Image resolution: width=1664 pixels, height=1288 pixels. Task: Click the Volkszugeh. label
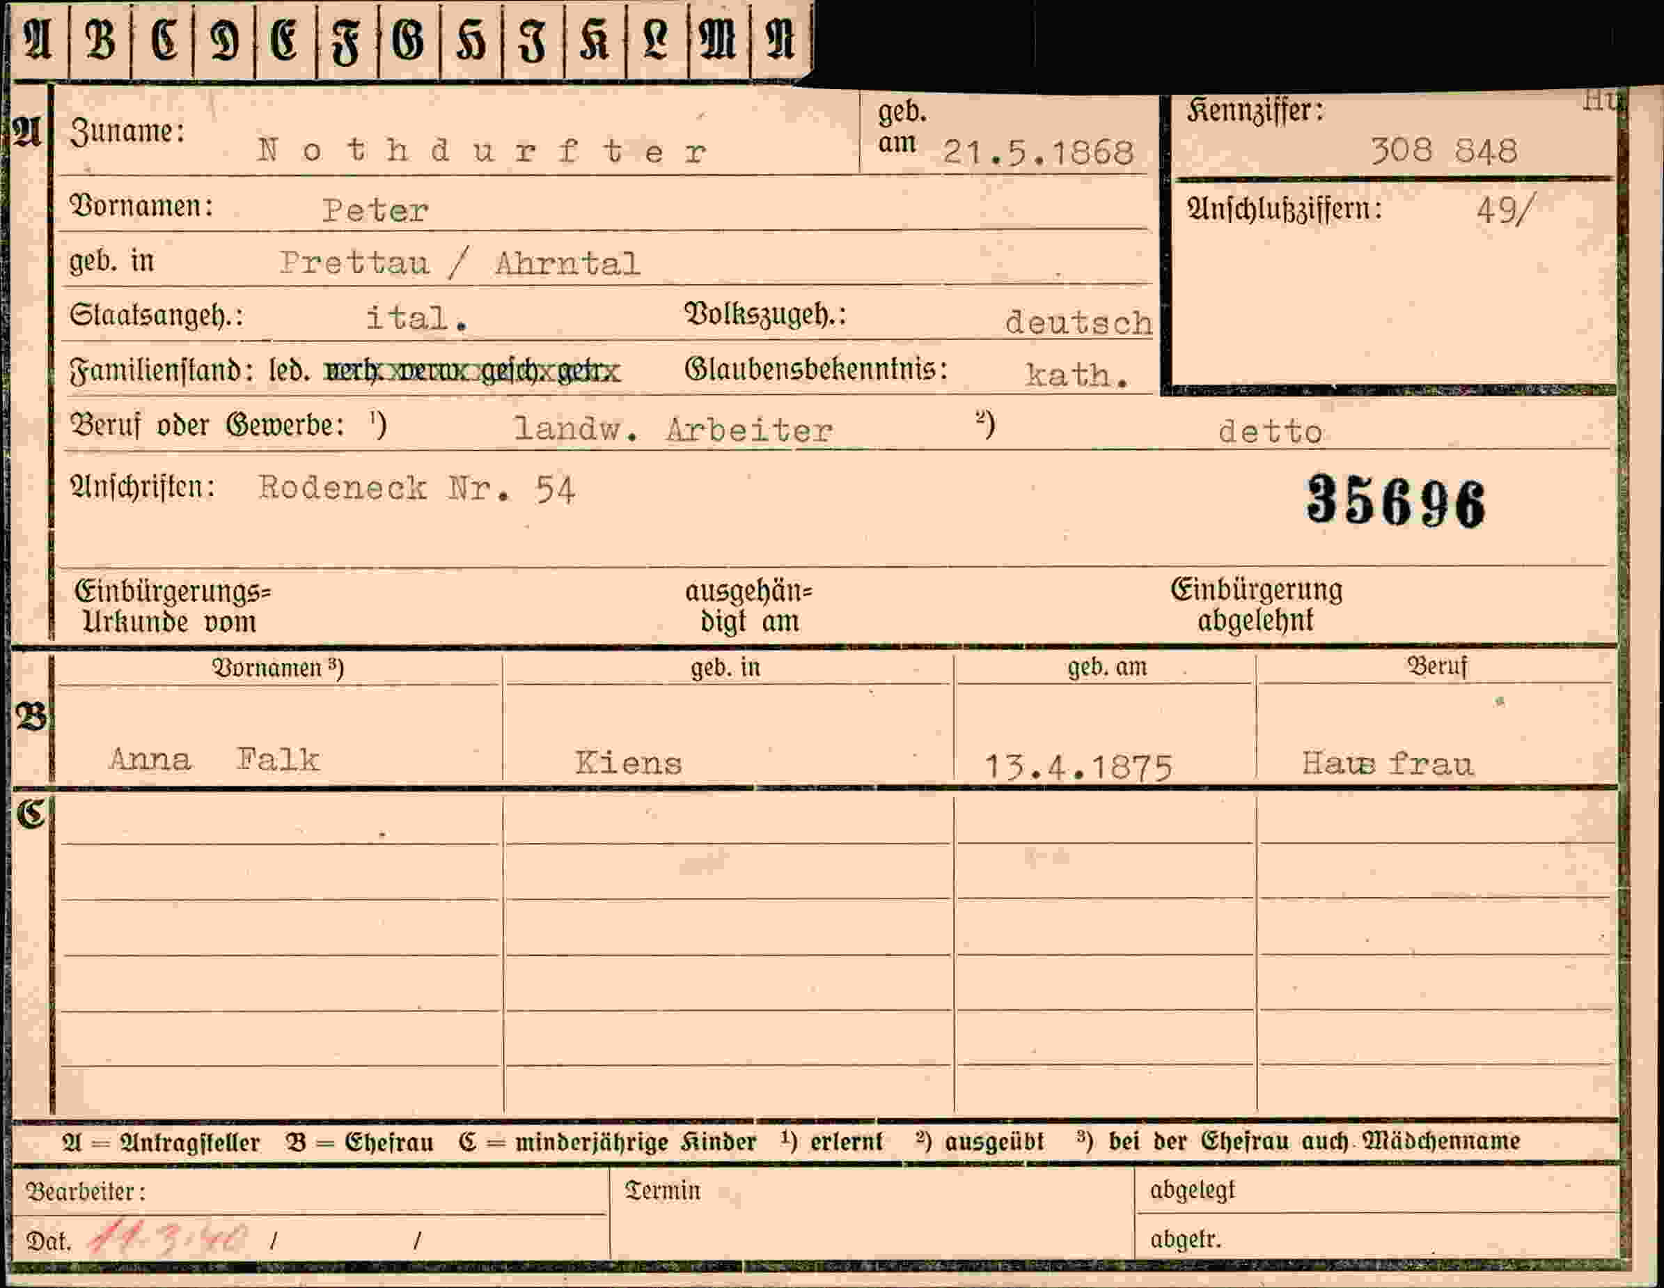(x=765, y=315)
